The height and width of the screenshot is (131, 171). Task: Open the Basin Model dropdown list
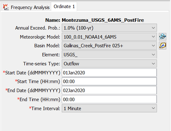point(109,46)
